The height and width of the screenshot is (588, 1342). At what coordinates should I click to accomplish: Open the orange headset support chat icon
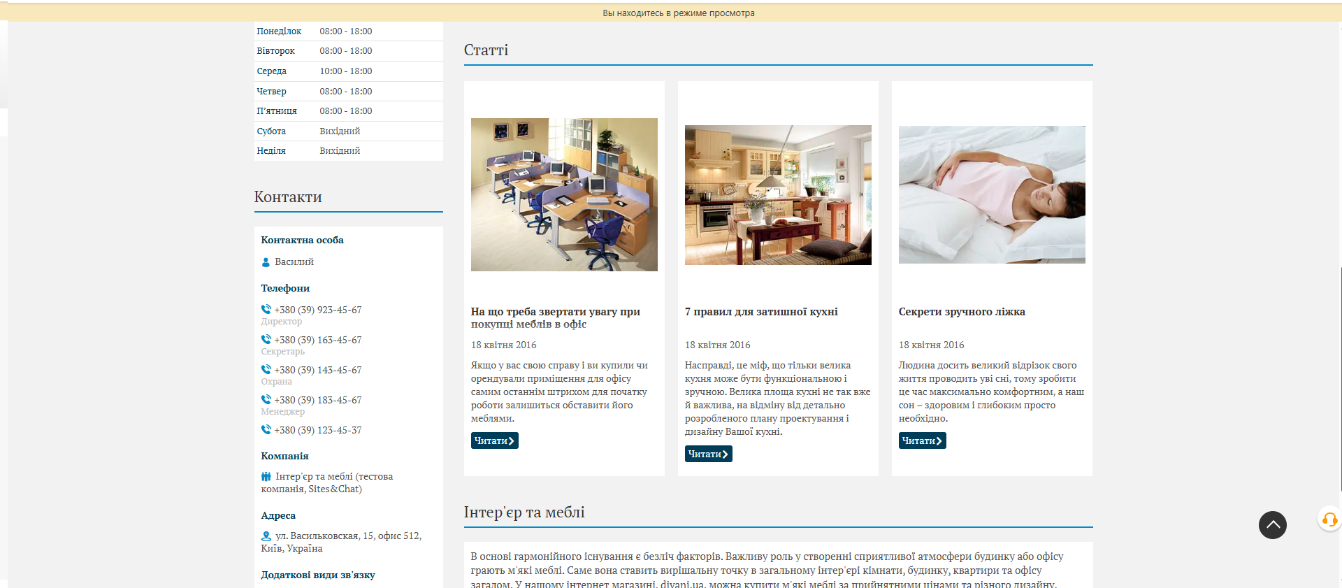coord(1329,519)
